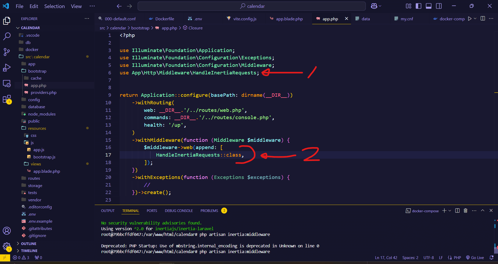Click the bootstrap breadcrumb above the editor

140,28
